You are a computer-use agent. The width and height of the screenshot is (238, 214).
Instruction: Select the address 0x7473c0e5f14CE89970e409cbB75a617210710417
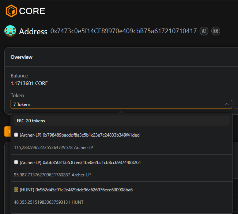[124, 31]
